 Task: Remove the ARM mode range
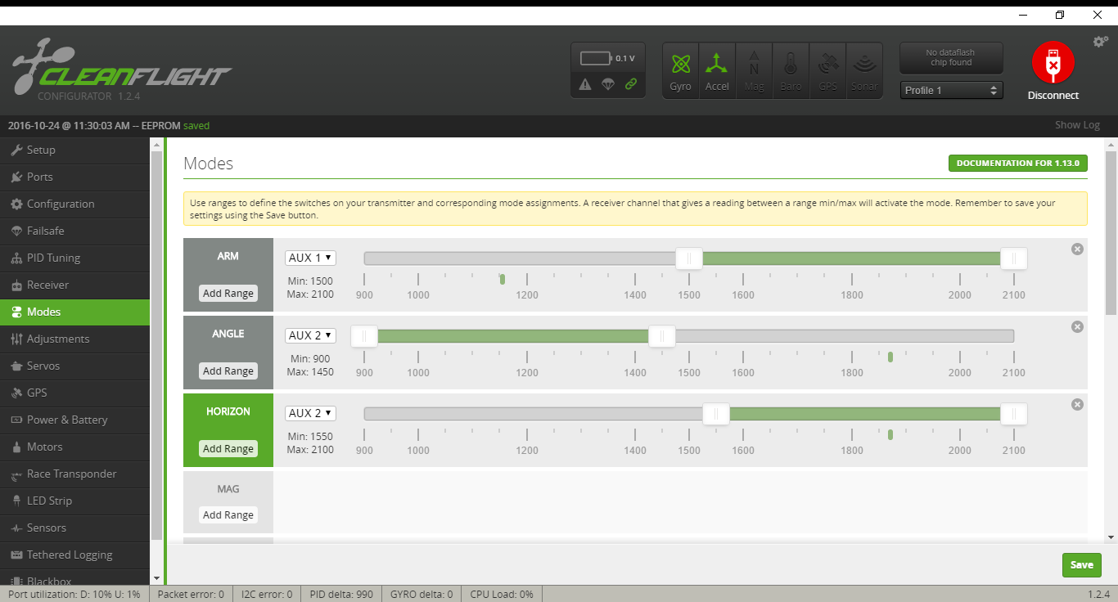pos(1077,249)
